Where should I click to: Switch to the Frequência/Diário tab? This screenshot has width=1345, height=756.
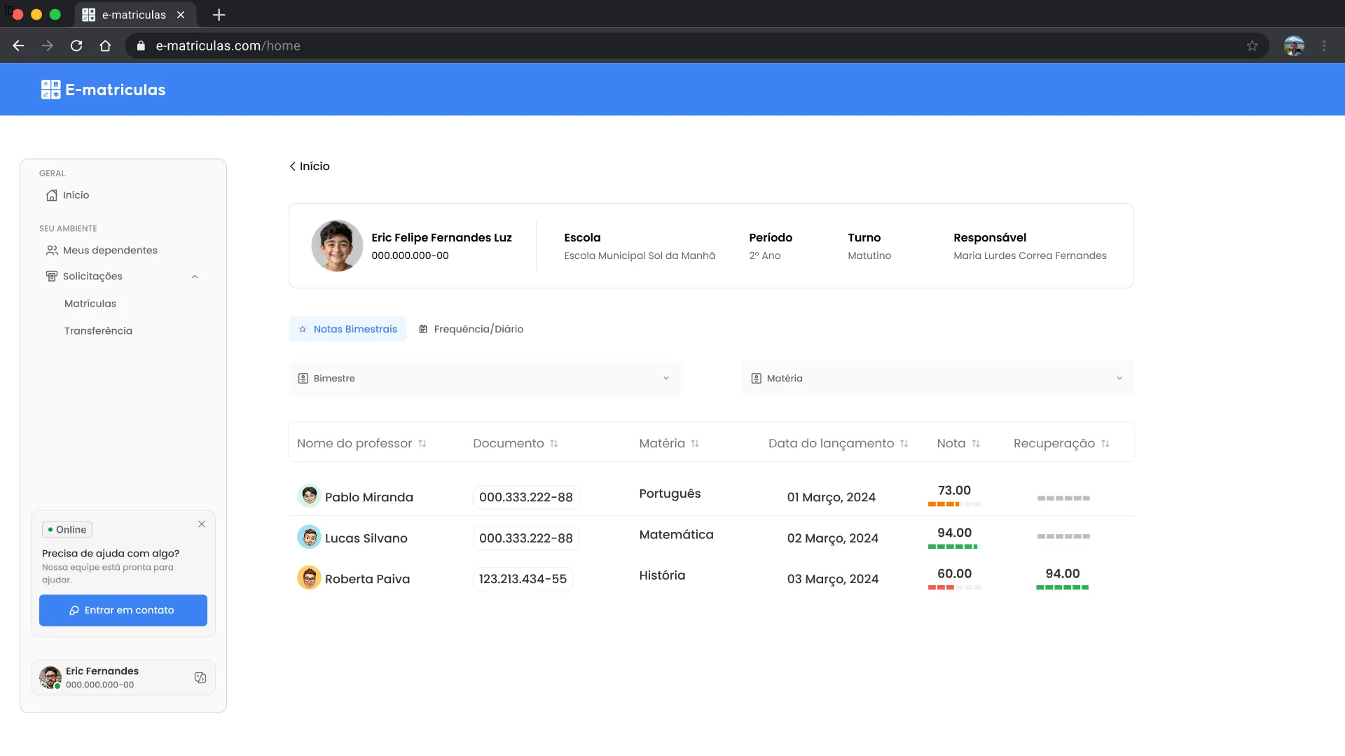click(471, 329)
